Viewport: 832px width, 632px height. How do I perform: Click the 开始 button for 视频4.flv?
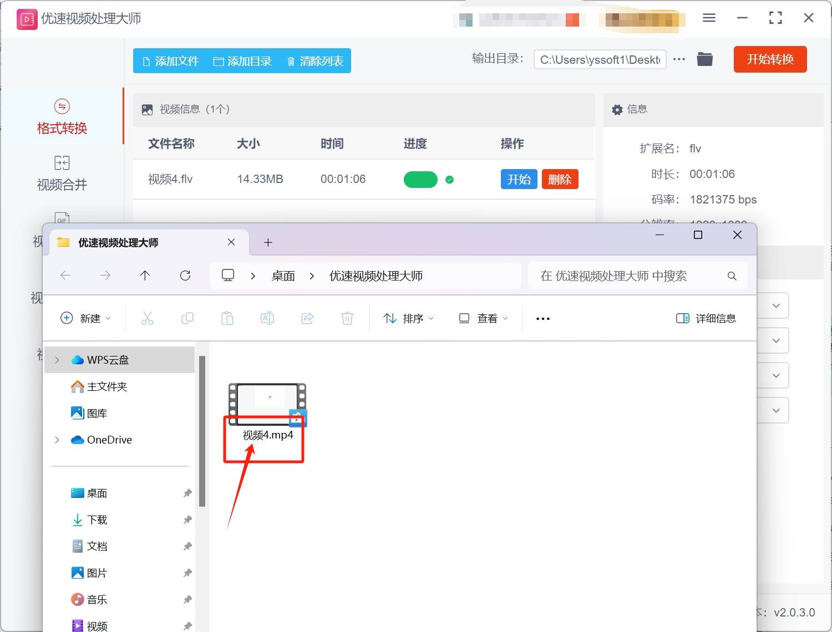[x=519, y=179]
